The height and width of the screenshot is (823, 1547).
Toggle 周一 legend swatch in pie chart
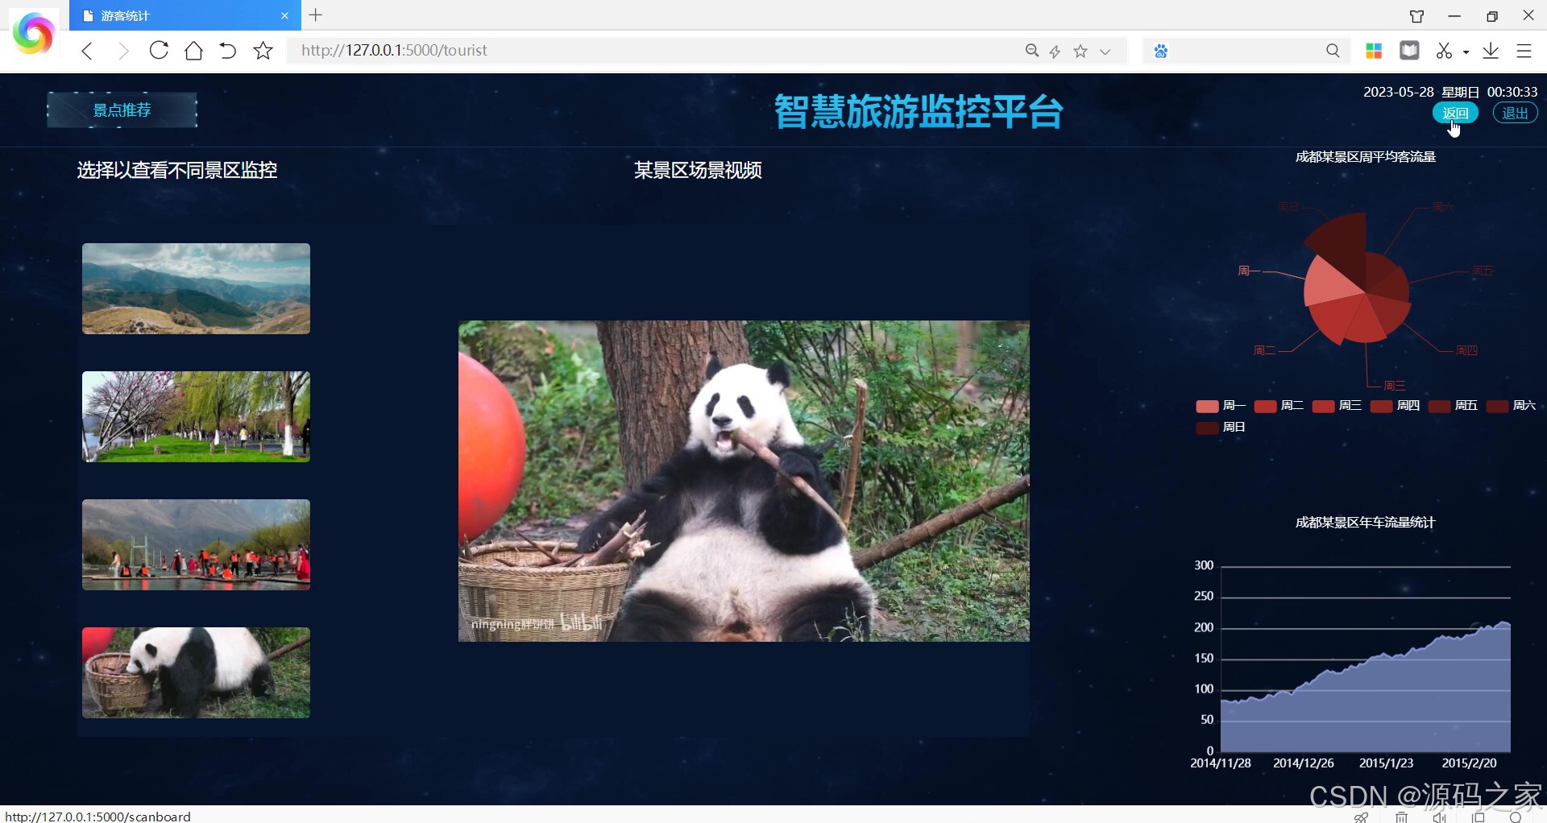(1207, 406)
